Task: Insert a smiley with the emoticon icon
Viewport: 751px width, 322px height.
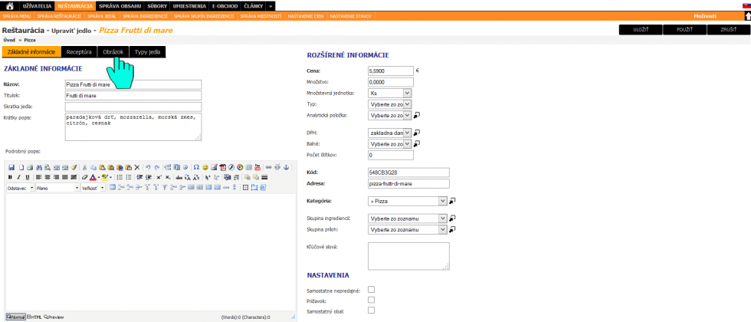Action: pos(205,166)
